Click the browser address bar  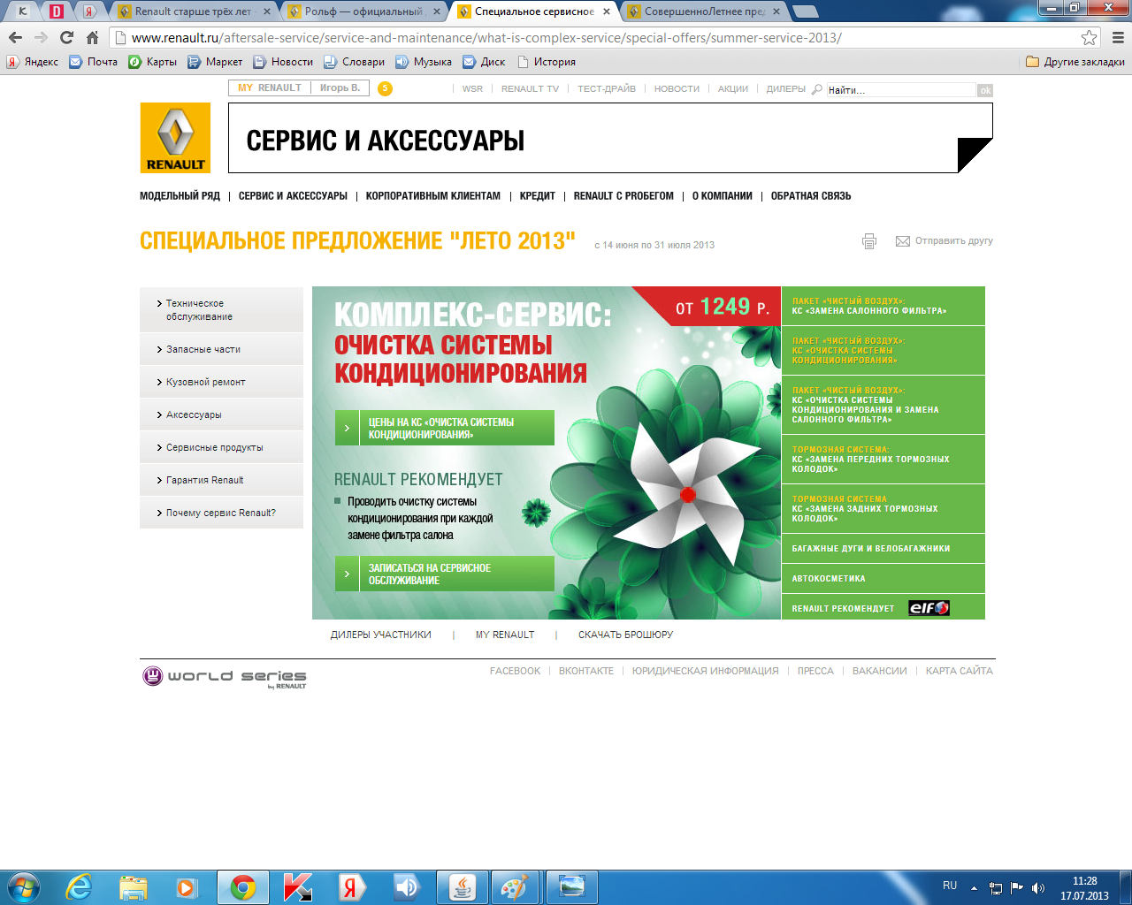tap(605, 38)
